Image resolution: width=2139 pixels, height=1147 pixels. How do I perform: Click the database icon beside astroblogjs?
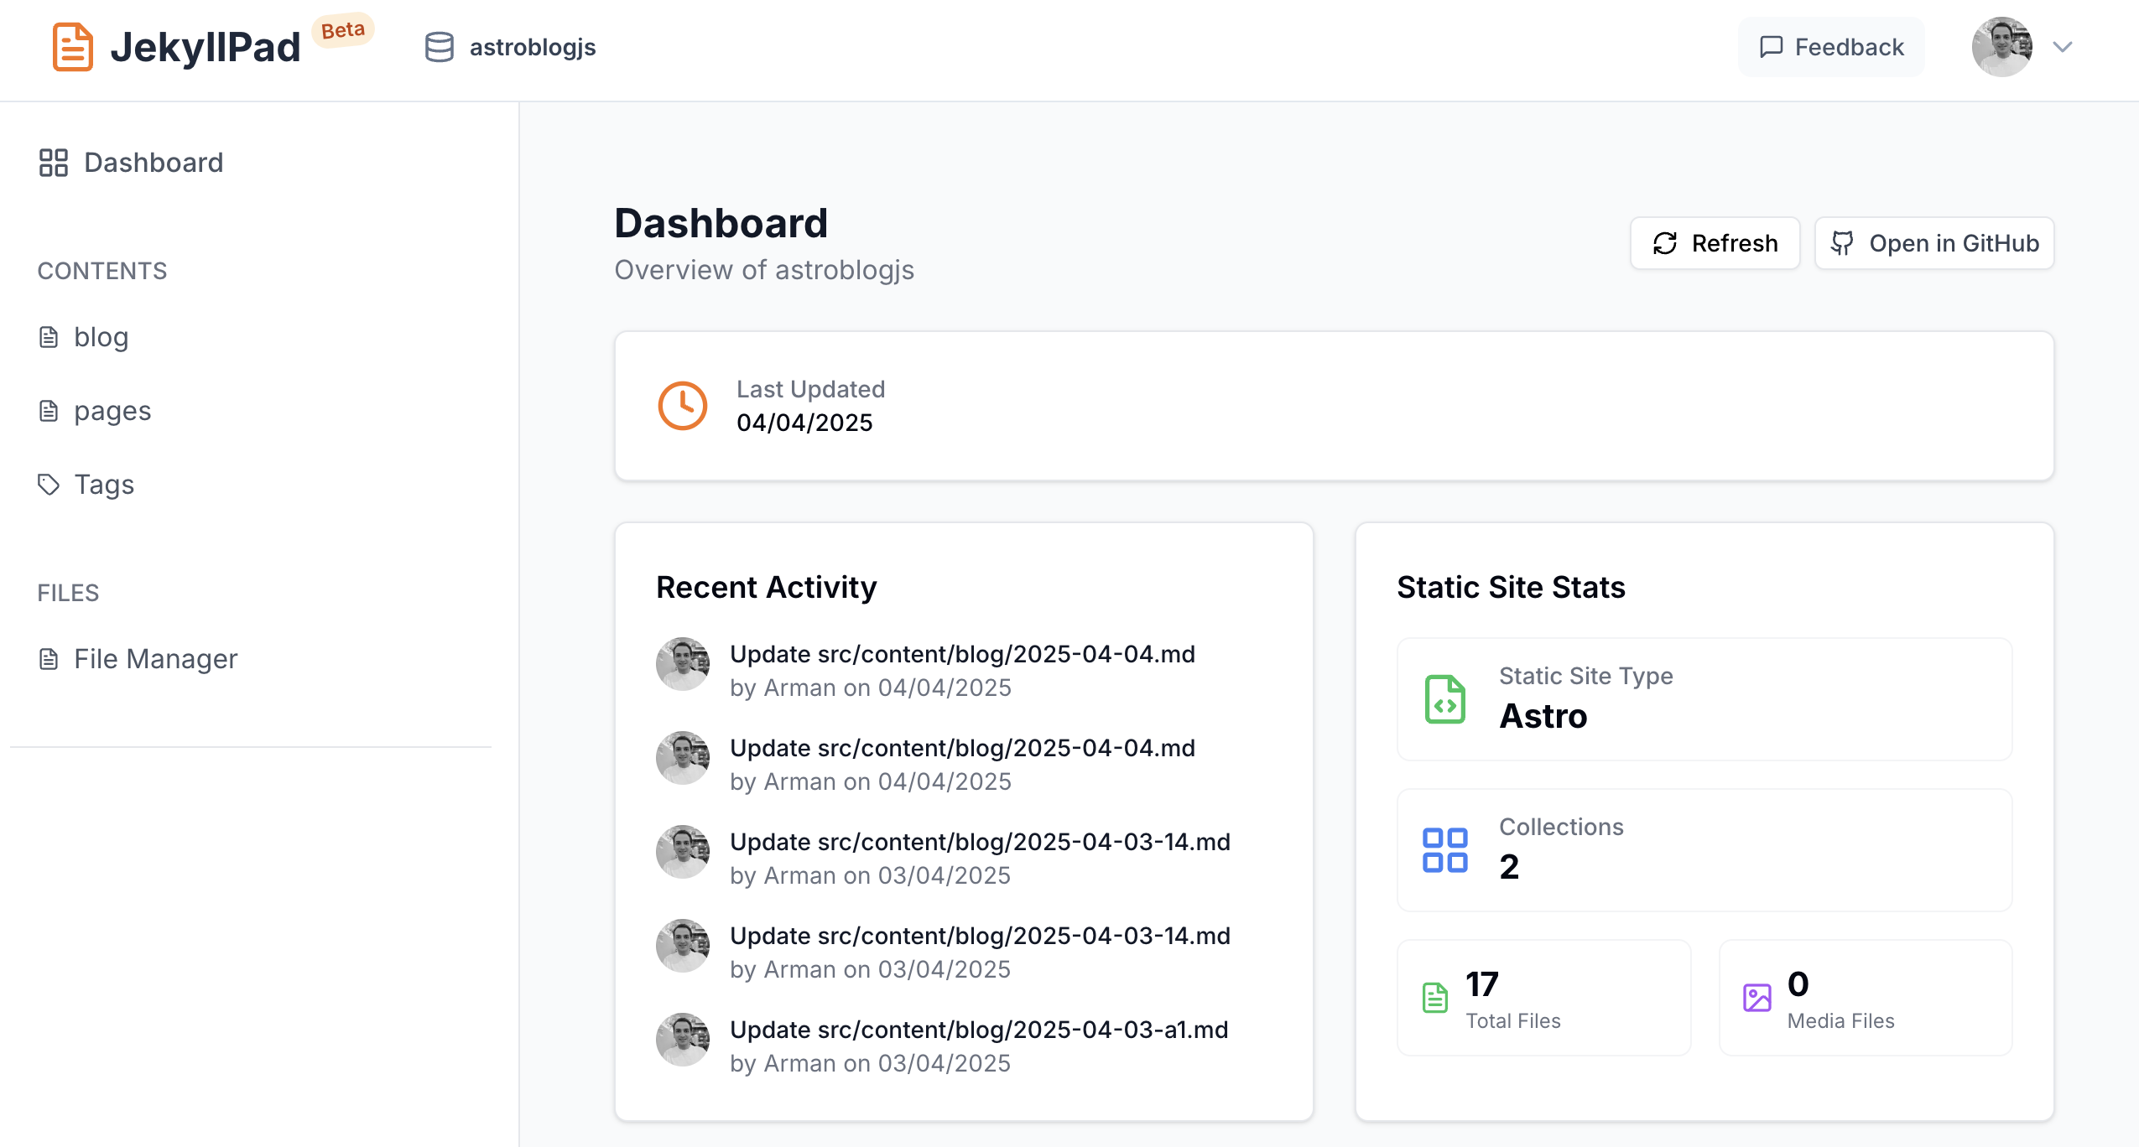point(439,46)
